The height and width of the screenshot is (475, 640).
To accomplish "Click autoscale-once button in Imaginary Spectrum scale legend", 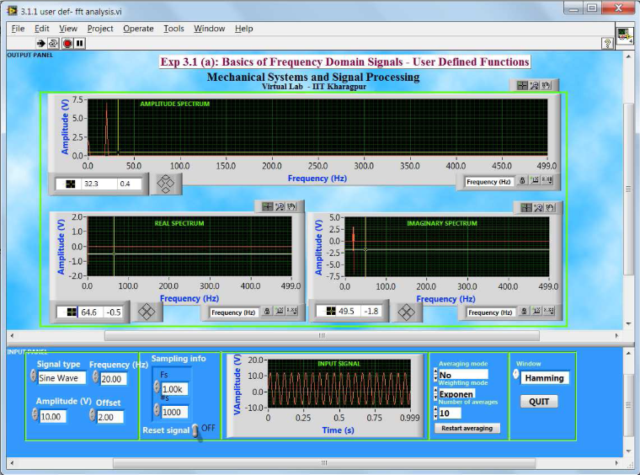I will [536, 311].
